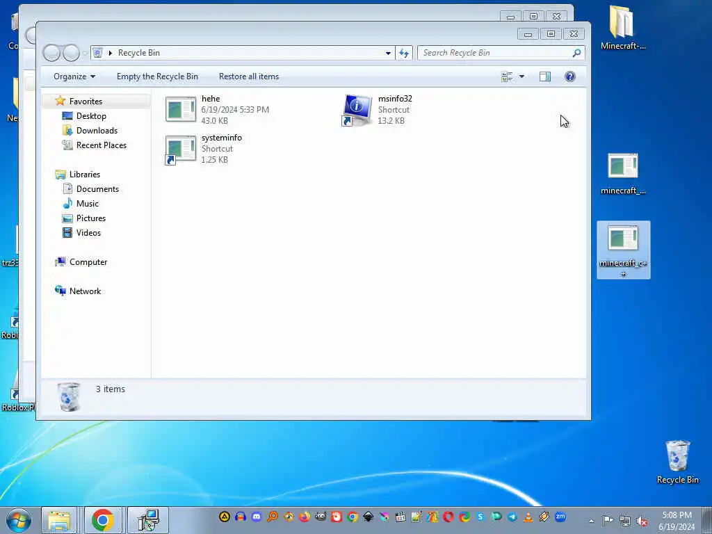Toggle the preview pane button
Screen dimensions: 712x534
[x=545, y=76]
